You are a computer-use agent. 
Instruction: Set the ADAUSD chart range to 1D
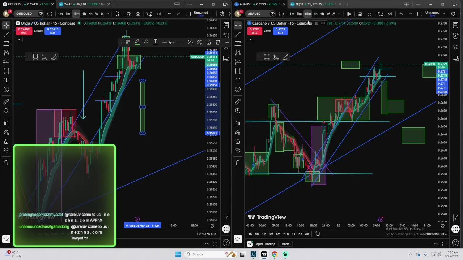250,234
